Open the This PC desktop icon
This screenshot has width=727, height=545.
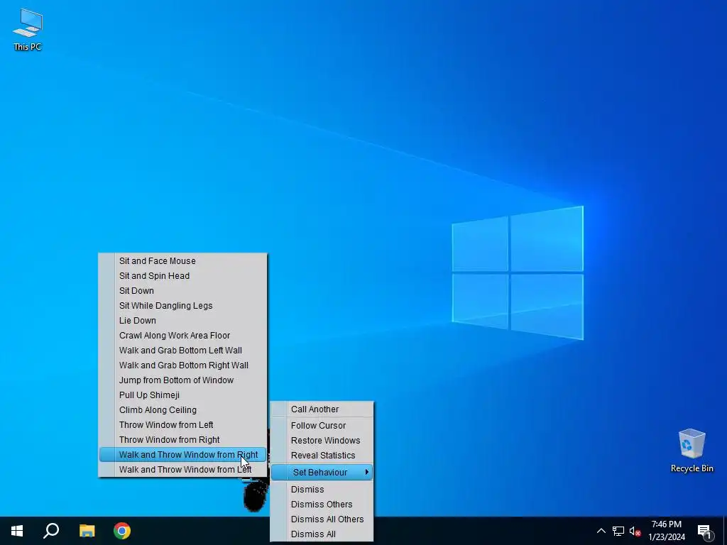coord(28,30)
